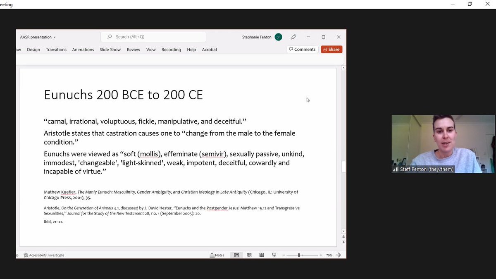This screenshot has width=496, height=279.
Task: Go to previous slide double-arrow
Action: [x=343, y=236]
